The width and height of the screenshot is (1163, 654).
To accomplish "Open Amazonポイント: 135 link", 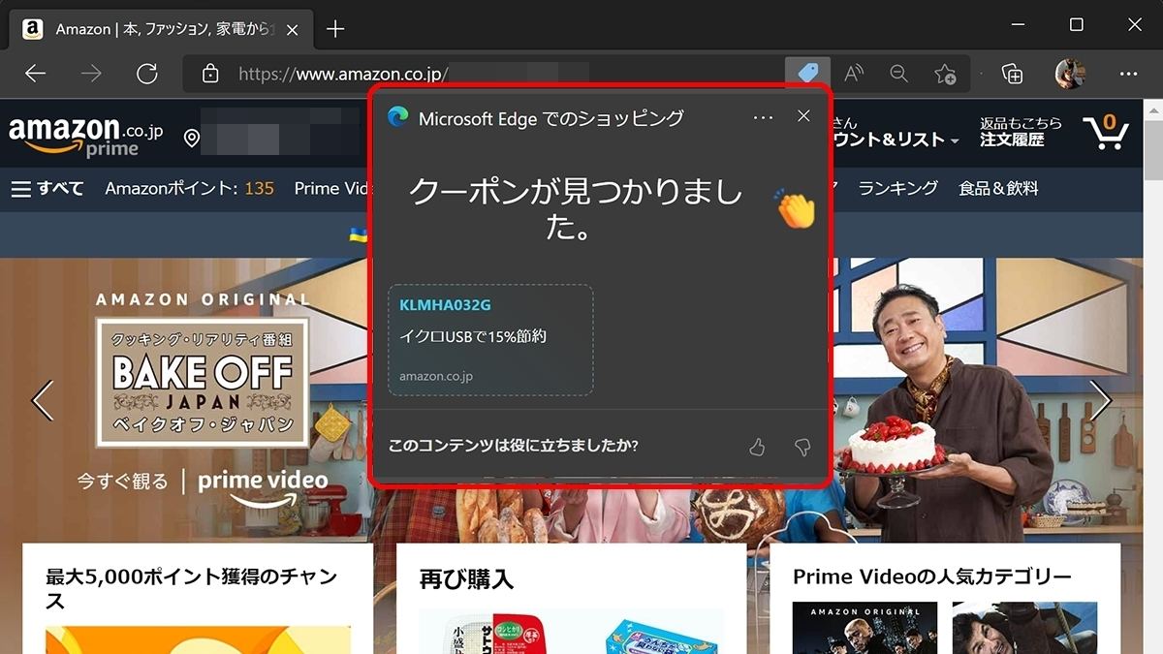I will (x=190, y=189).
